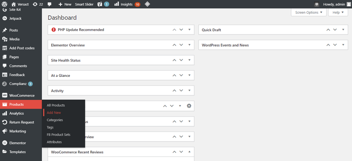
Task: Open the gear settings icon on widget
Action: [189, 106]
